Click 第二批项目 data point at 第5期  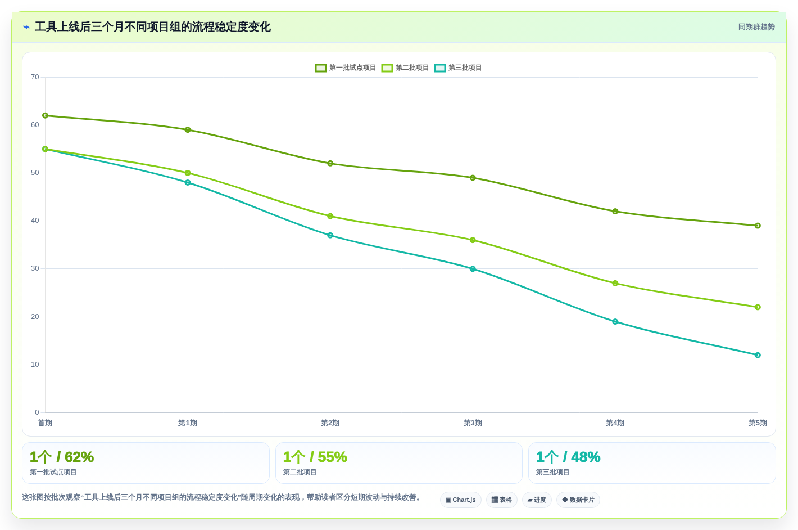[758, 307]
